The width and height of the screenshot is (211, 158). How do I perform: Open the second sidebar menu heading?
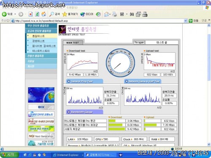coord(41,31)
